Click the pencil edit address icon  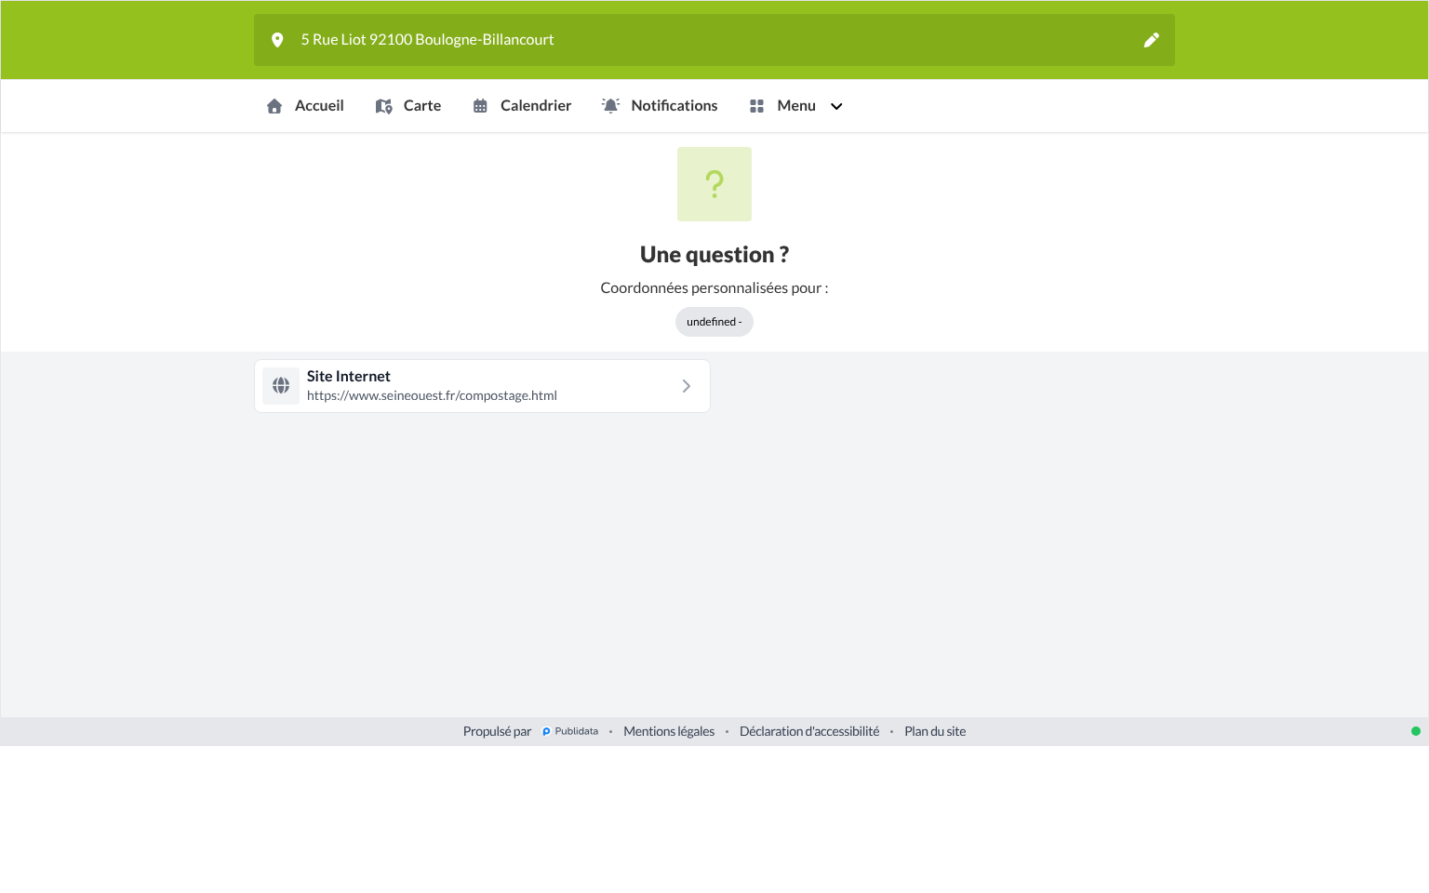point(1151,40)
